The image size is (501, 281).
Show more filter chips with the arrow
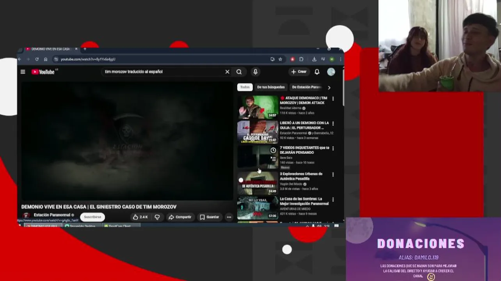pos(329,87)
